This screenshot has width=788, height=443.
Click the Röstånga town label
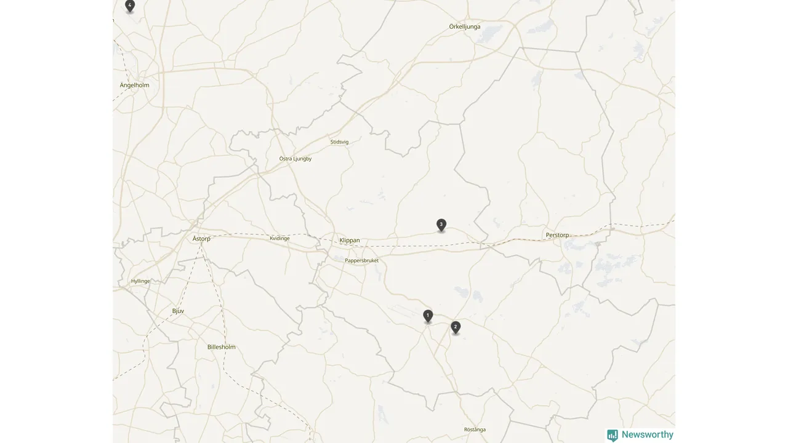tap(475, 429)
